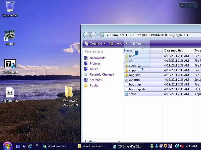This screenshot has width=201, height=150.
Task: Open the Organize menu
Action: tap(95, 43)
